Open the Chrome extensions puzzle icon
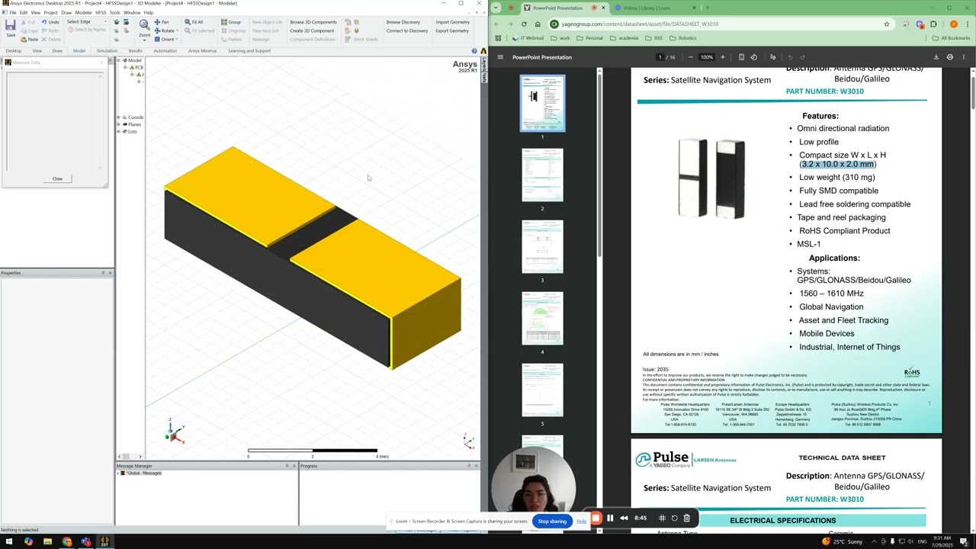976x549 pixels. (933, 24)
